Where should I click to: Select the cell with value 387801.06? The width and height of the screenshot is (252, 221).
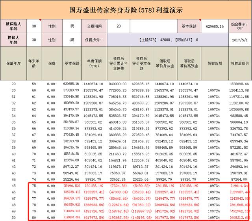239,161
